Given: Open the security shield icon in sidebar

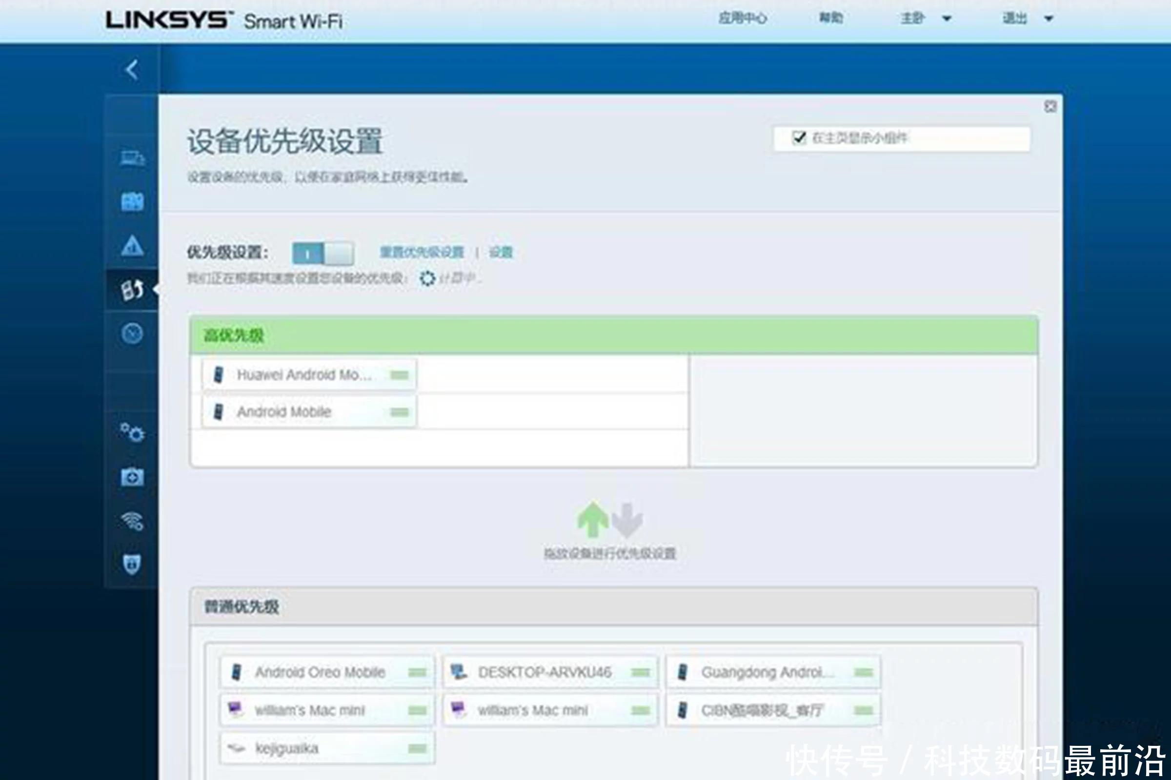Looking at the screenshot, I should click(132, 565).
